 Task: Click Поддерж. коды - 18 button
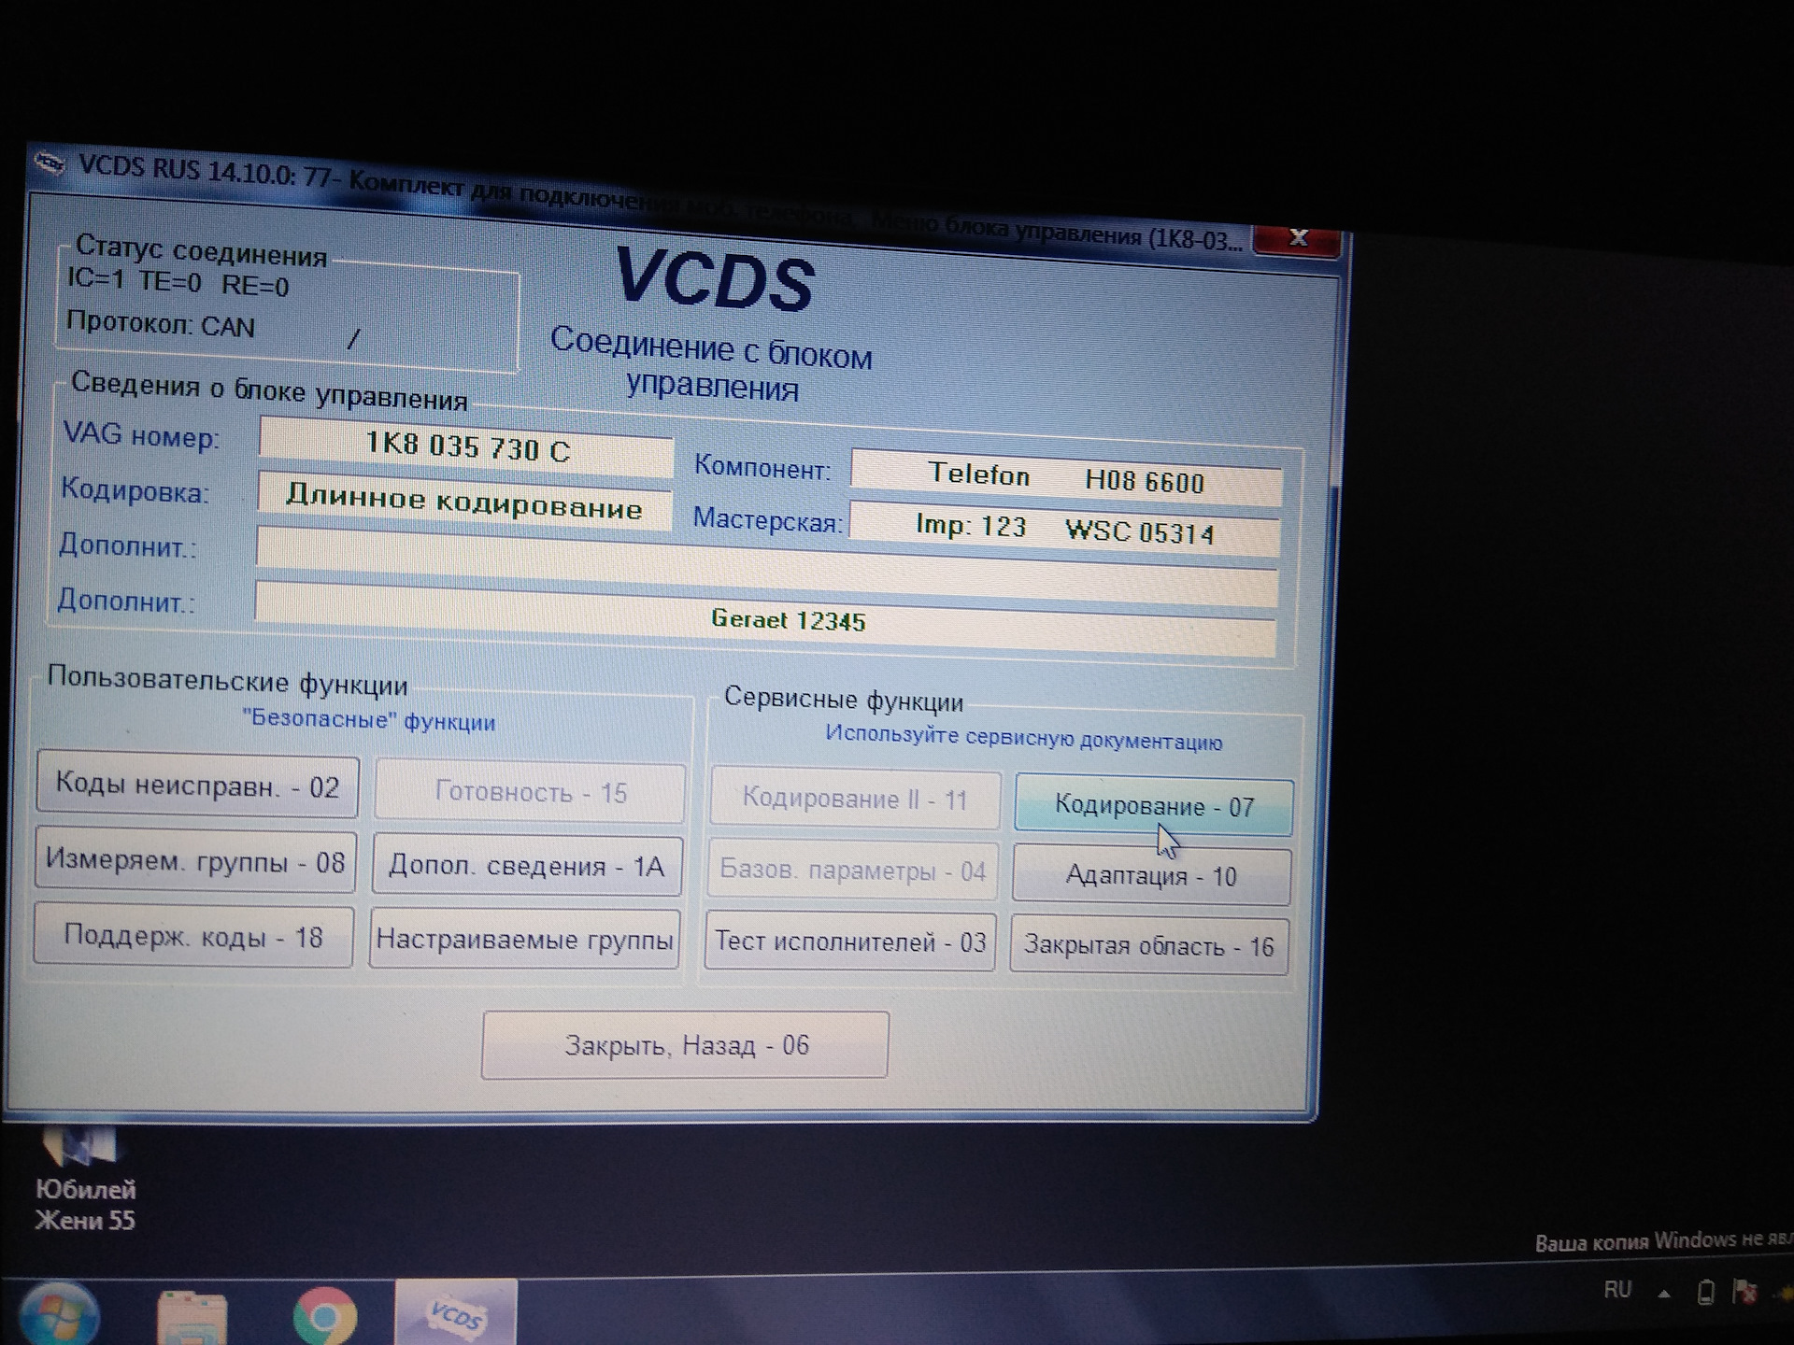[x=193, y=936]
